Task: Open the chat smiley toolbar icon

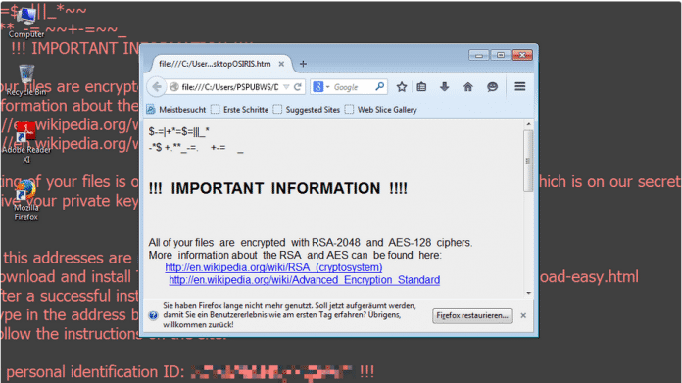Action: 492,87
